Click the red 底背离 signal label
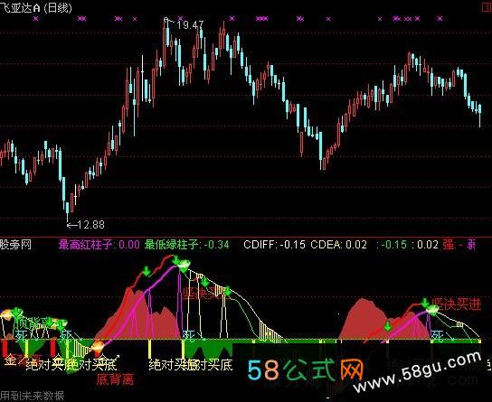 [x=115, y=379]
